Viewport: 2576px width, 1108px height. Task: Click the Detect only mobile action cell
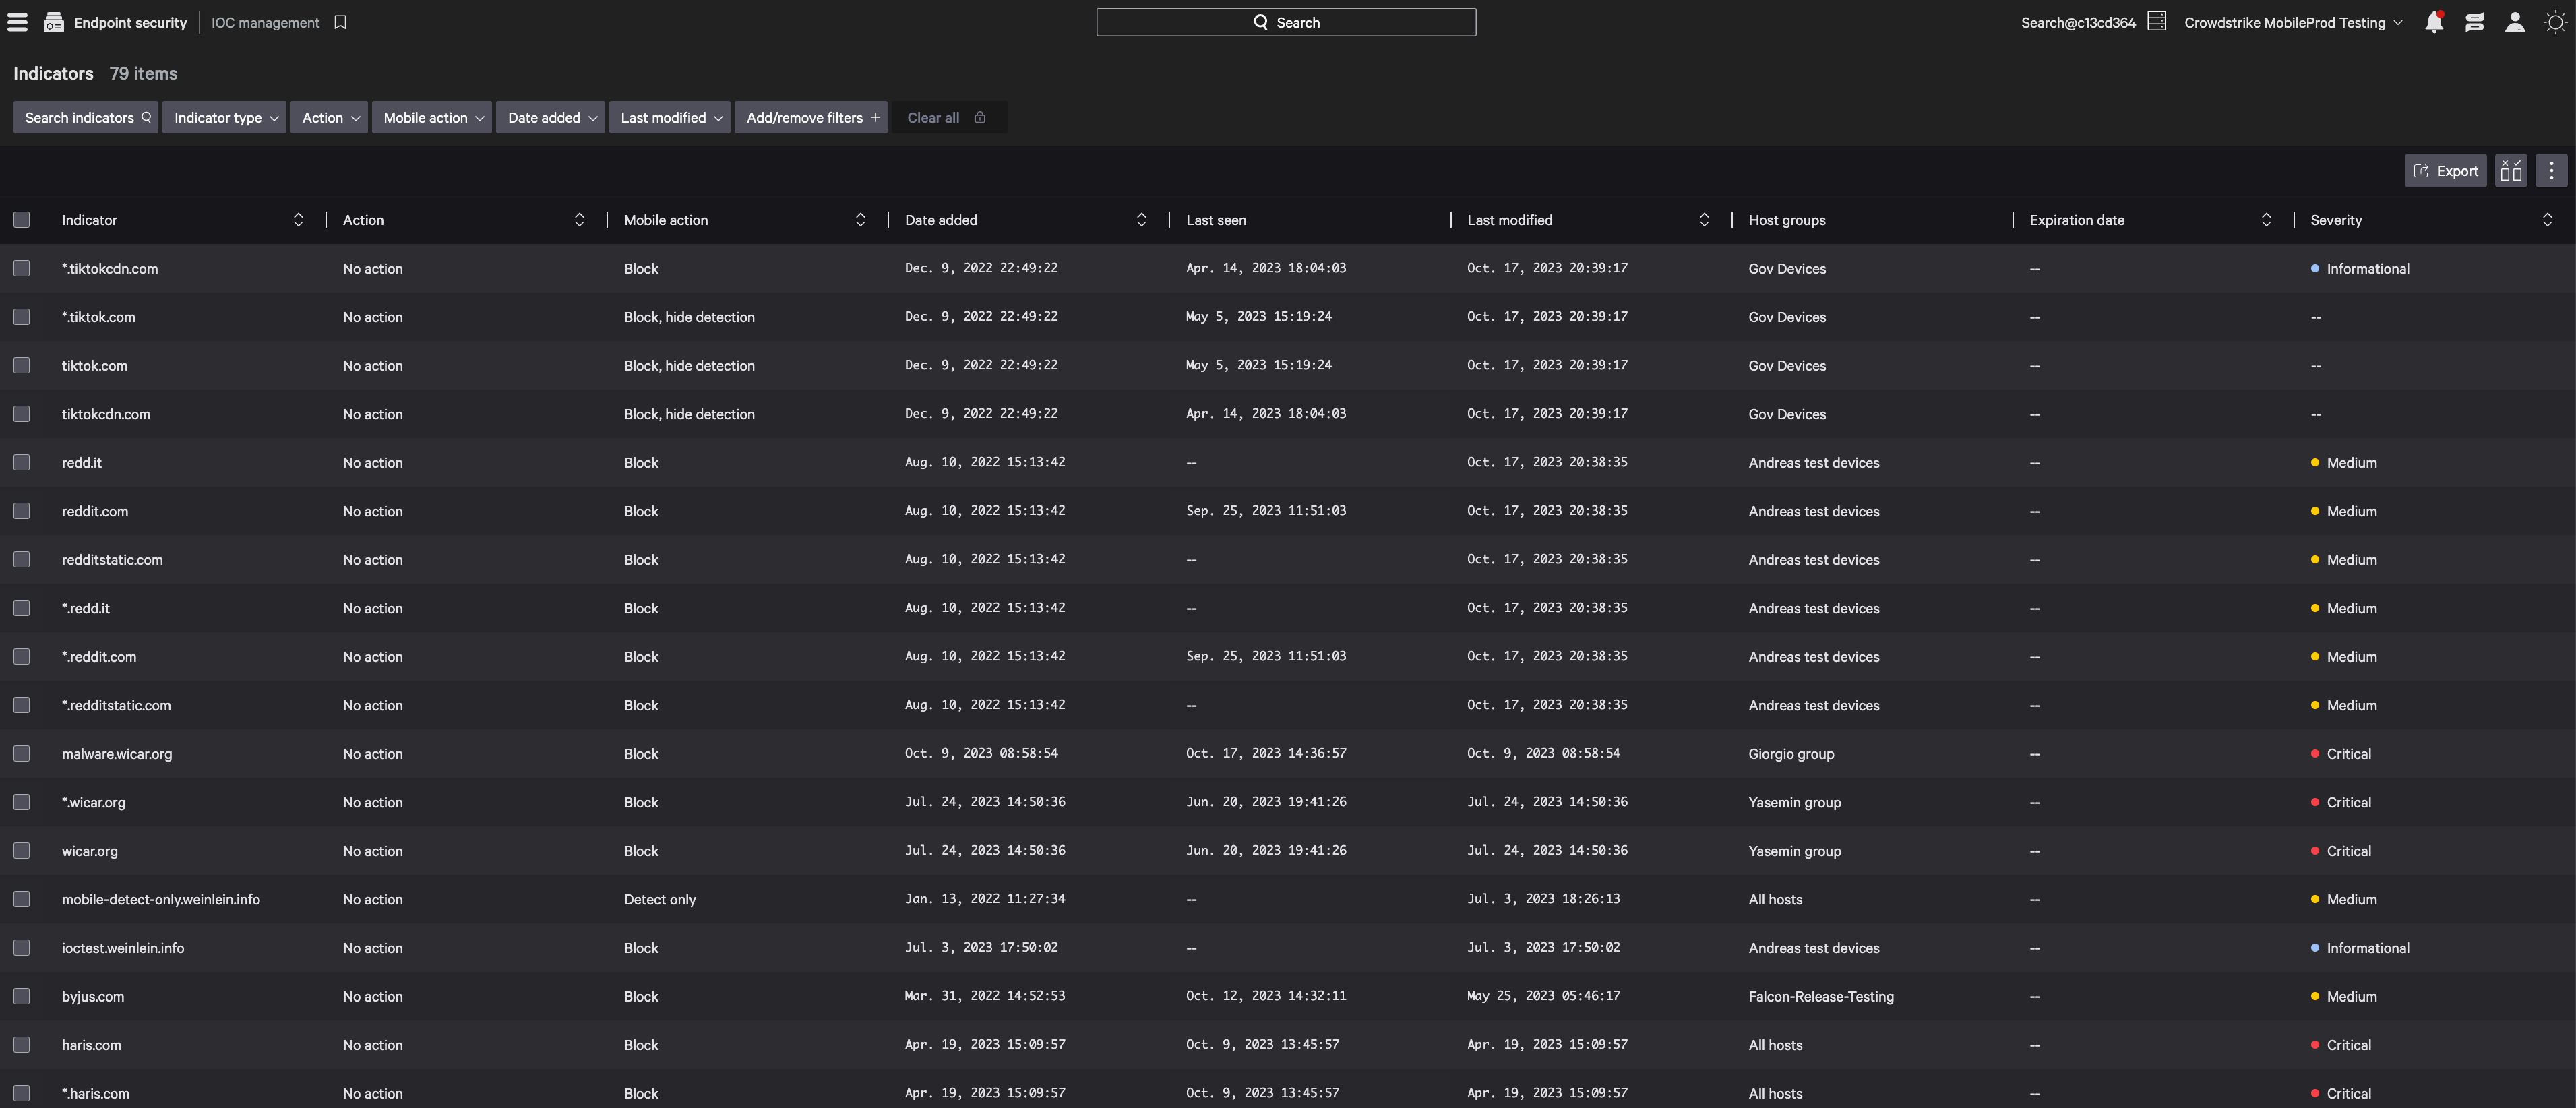[x=660, y=900]
